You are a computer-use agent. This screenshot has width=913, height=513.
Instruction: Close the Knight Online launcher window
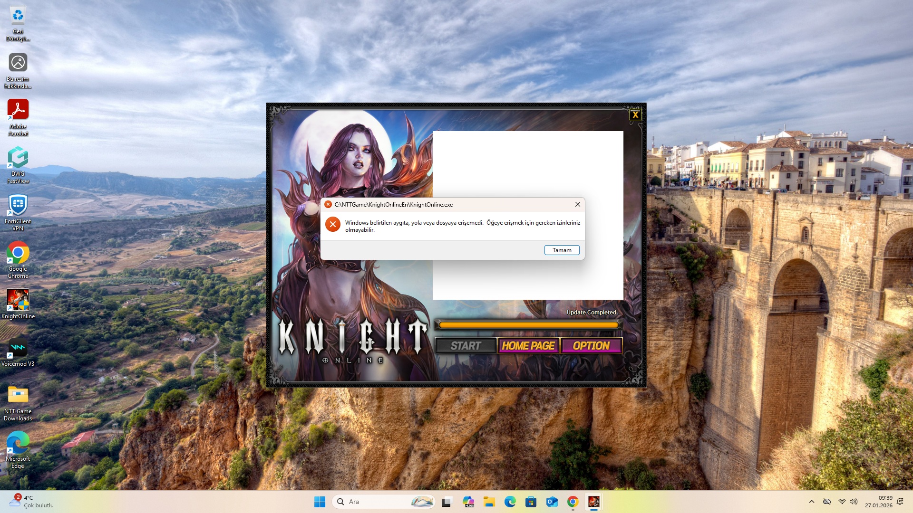coord(635,114)
